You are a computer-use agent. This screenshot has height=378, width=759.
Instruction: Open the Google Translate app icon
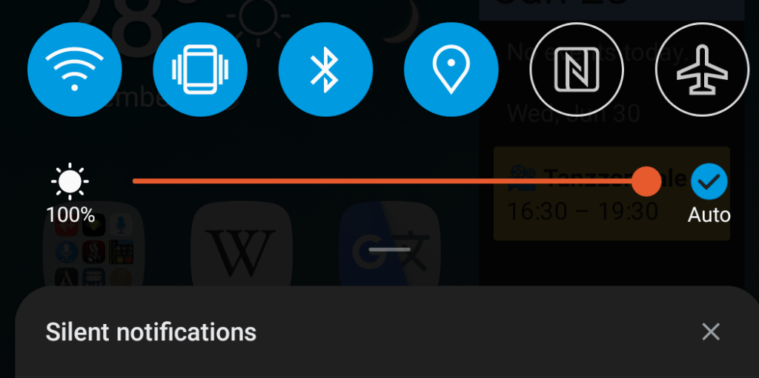pos(389,246)
